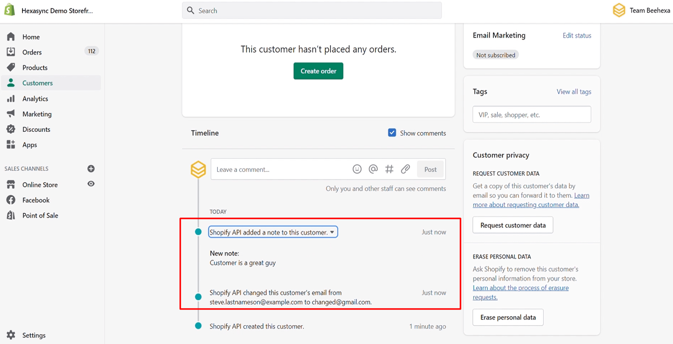Image resolution: width=673 pixels, height=344 pixels.
Task: Click the Post comment button
Action: [x=430, y=169]
